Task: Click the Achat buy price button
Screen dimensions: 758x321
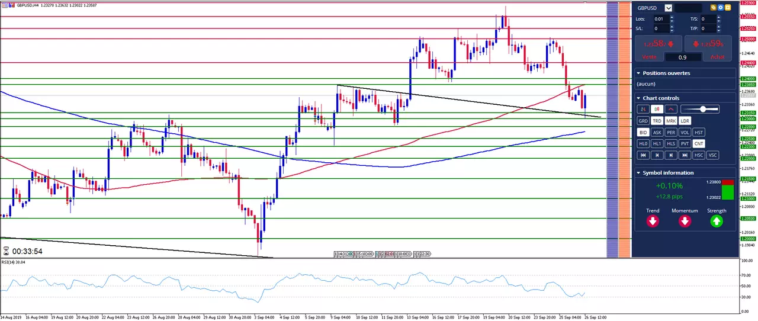Action: [708, 47]
